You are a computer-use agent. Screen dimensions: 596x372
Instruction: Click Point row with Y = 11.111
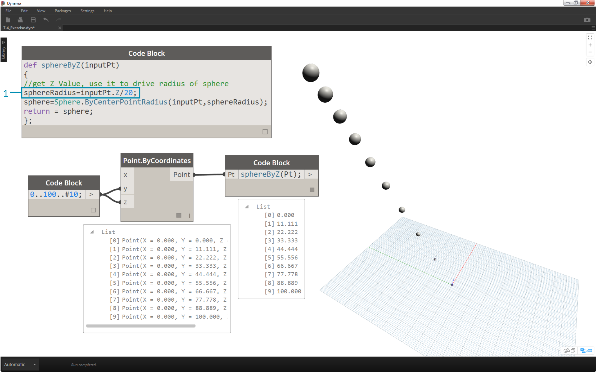point(168,249)
